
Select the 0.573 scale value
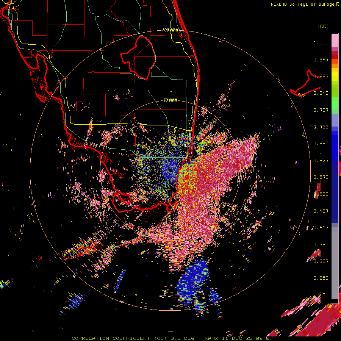[321, 177]
